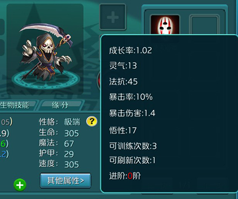Click the 可训练次数:3 entry
Screen dimensions: 238x199
pos(133,146)
